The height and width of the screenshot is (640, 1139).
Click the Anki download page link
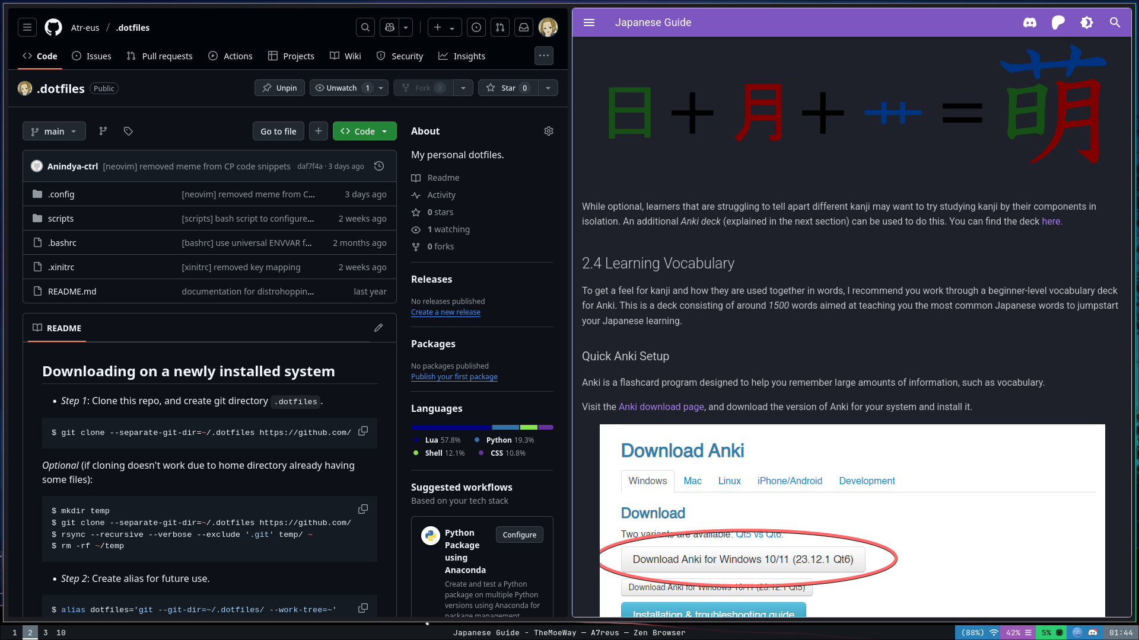661,407
